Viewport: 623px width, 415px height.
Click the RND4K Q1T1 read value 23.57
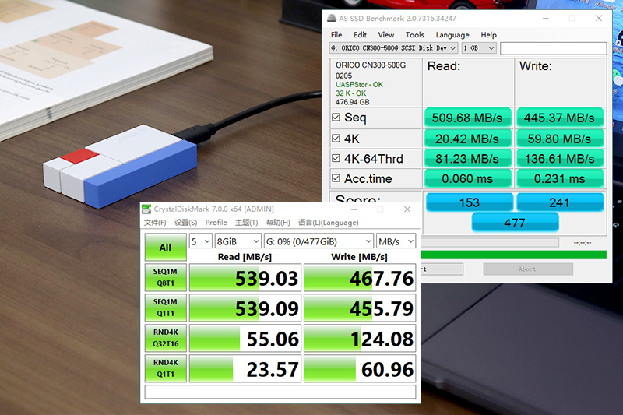click(245, 368)
